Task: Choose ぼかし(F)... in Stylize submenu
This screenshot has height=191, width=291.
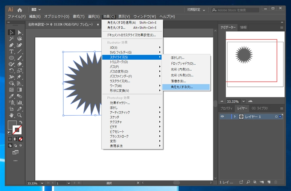Action: pos(186,58)
